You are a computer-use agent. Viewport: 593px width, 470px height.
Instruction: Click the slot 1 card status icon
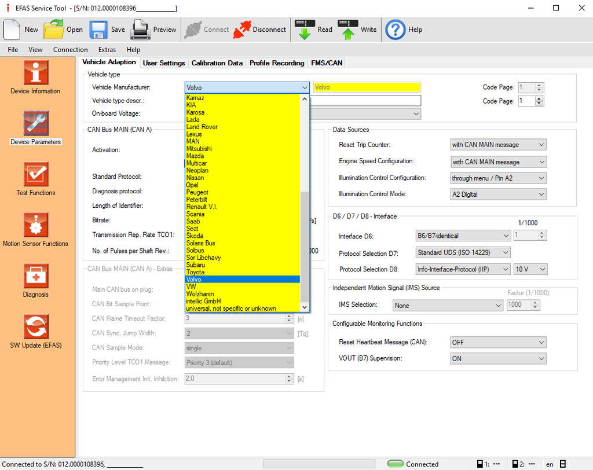click(479, 464)
